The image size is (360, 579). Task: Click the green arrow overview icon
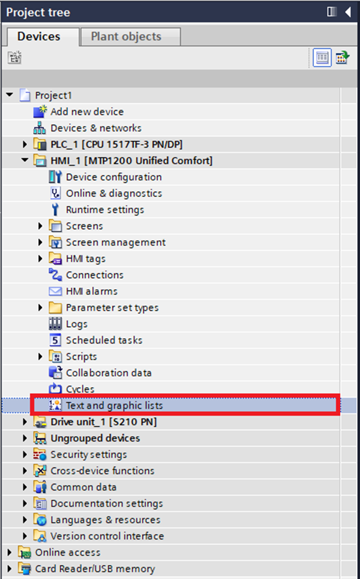342,58
